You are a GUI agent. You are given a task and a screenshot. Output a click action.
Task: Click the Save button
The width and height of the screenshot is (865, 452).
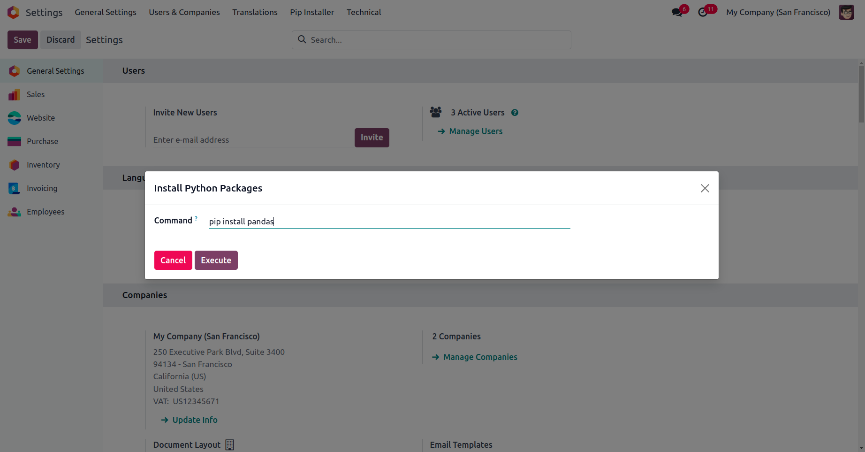click(23, 40)
